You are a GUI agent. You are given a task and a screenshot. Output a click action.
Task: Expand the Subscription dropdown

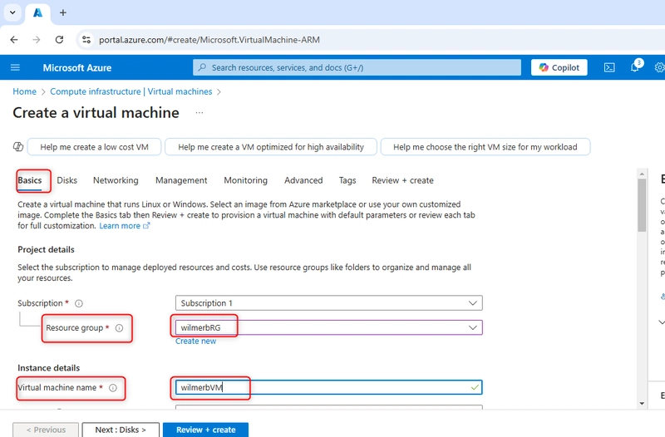(x=328, y=303)
